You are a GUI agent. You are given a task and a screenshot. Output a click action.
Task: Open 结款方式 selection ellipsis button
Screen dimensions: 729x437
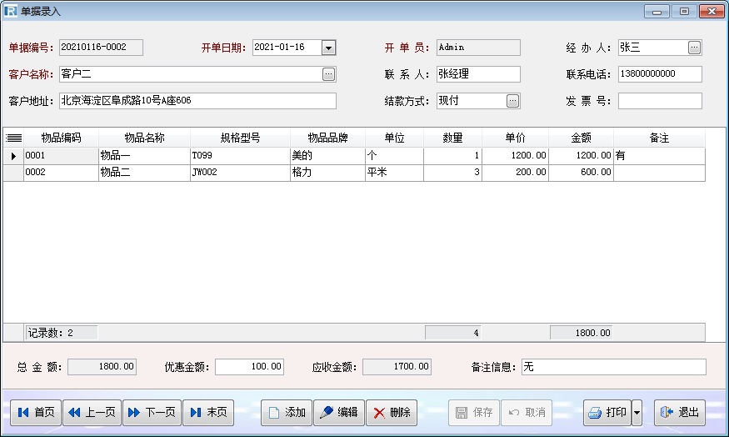pos(512,101)
